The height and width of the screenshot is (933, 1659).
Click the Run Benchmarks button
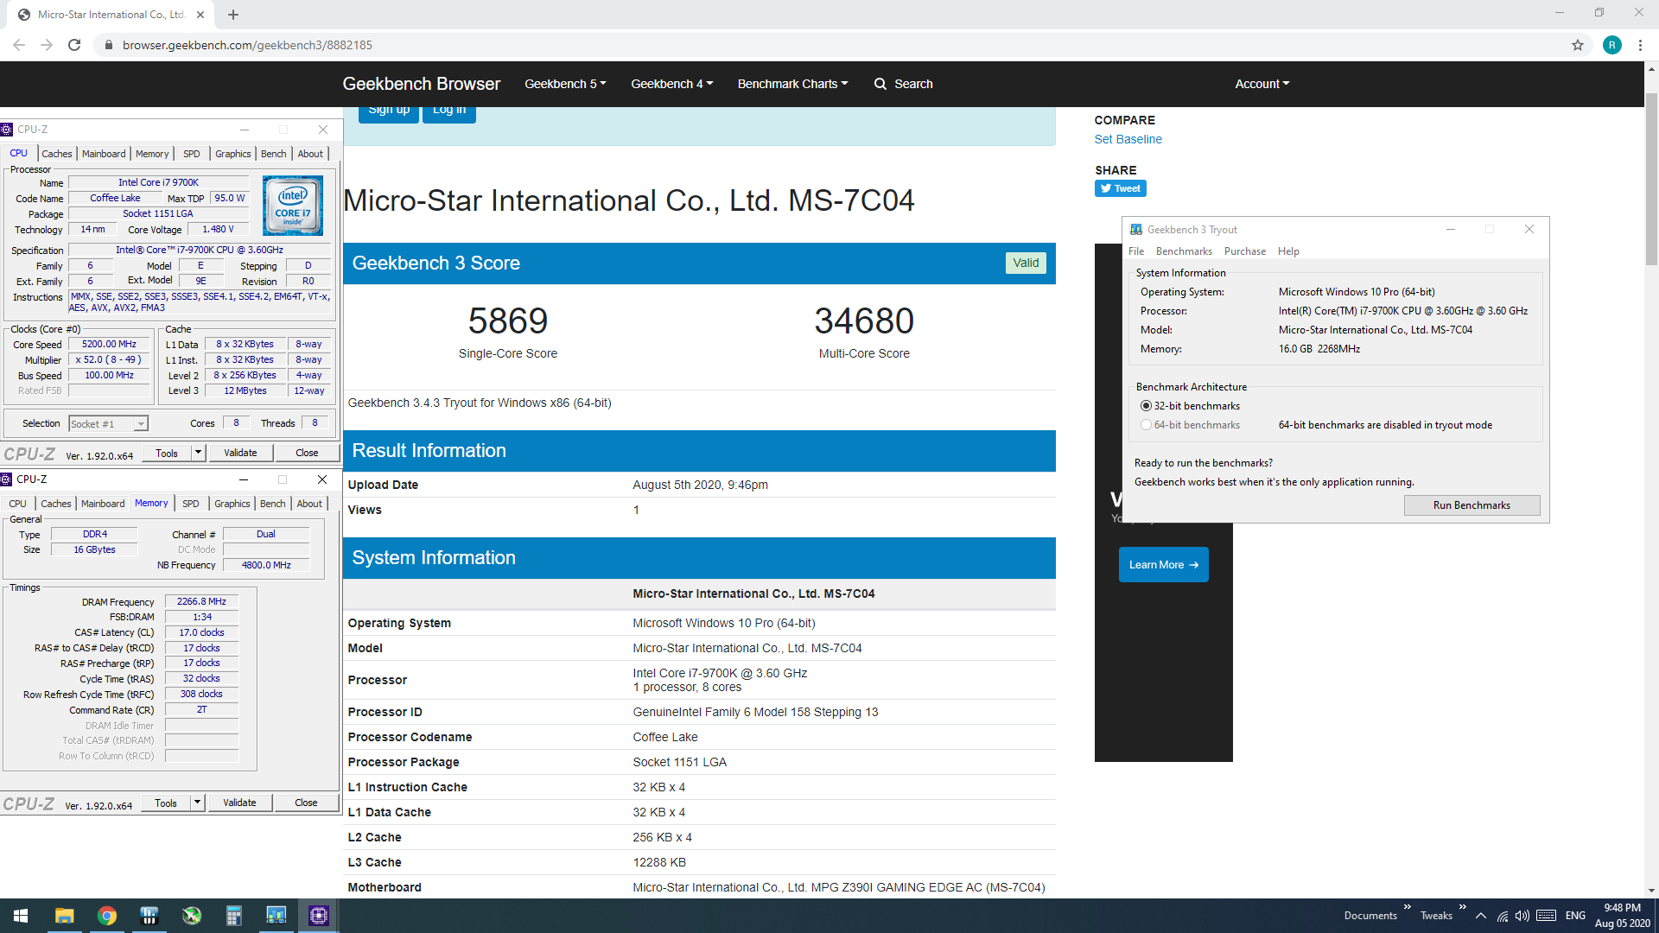coord(1471,505)
